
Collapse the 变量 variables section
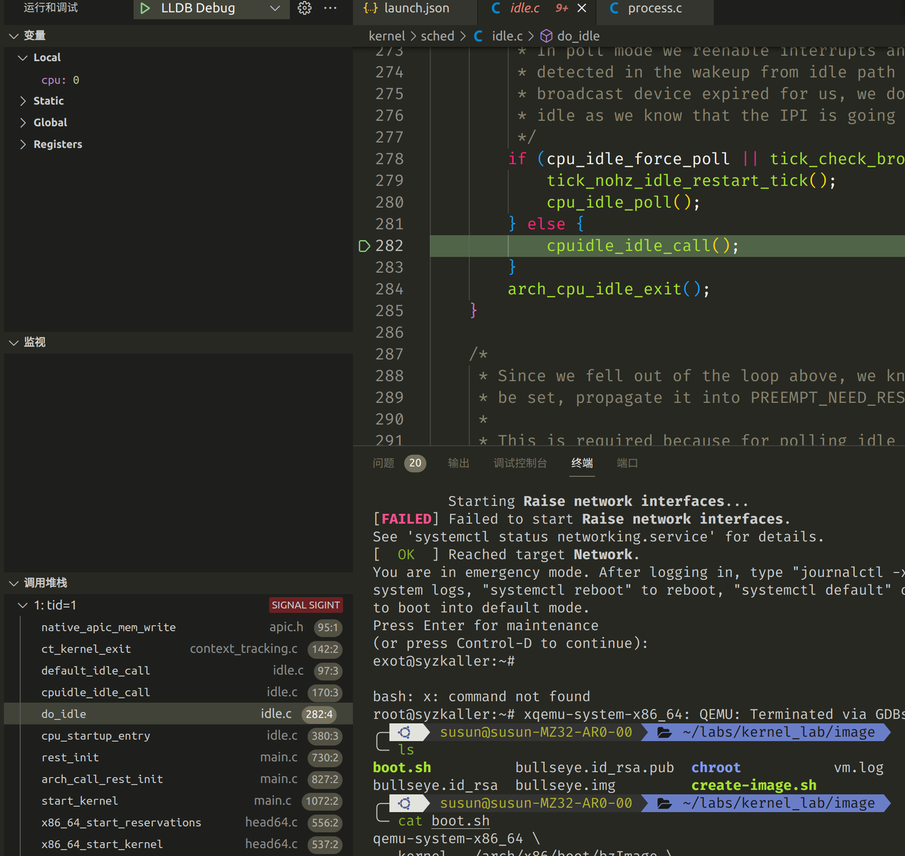point(14,36)
